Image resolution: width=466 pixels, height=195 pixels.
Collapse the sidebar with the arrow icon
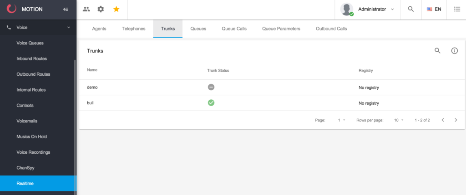66,9
